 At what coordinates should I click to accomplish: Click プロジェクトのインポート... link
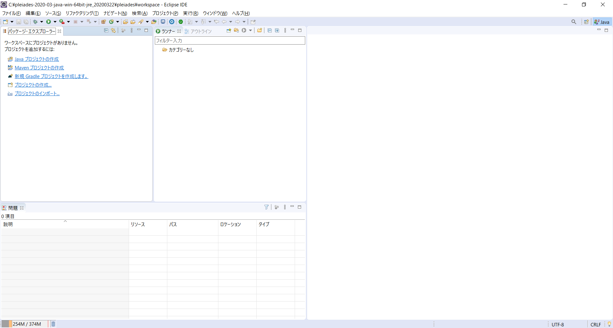coord(37,94)
